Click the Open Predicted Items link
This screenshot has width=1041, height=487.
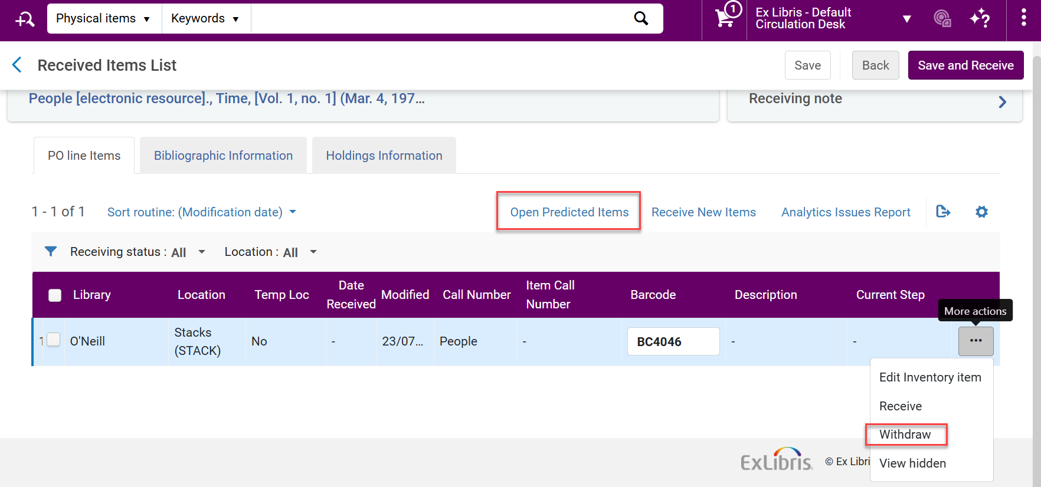pos(569,212)
